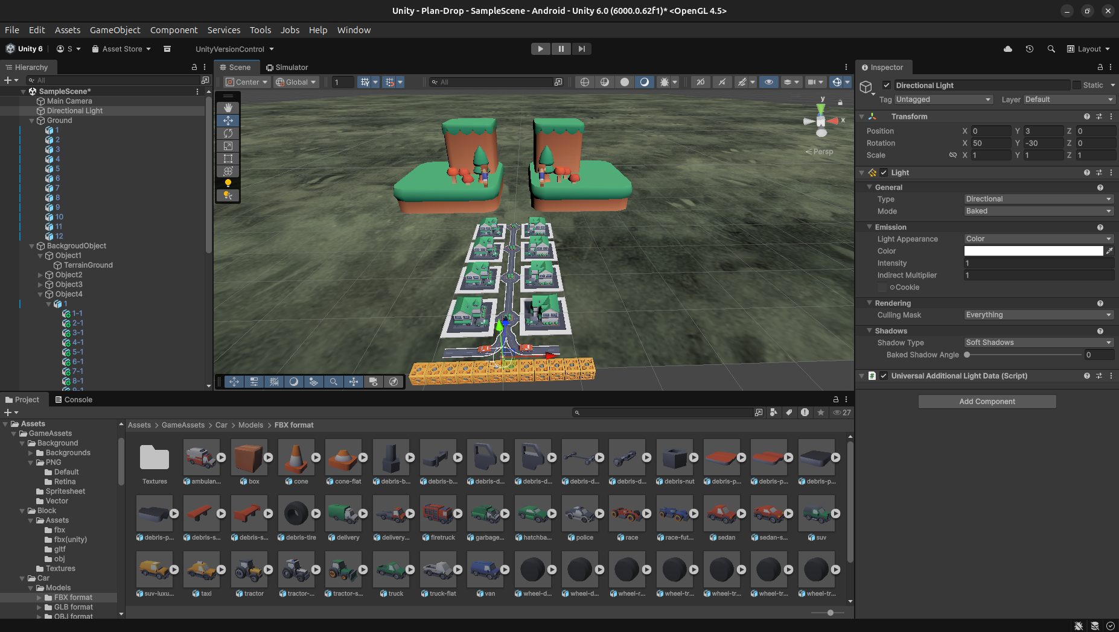1119x632 pixels.
Task: Open the GameObject menu
Action: [115, 30]
